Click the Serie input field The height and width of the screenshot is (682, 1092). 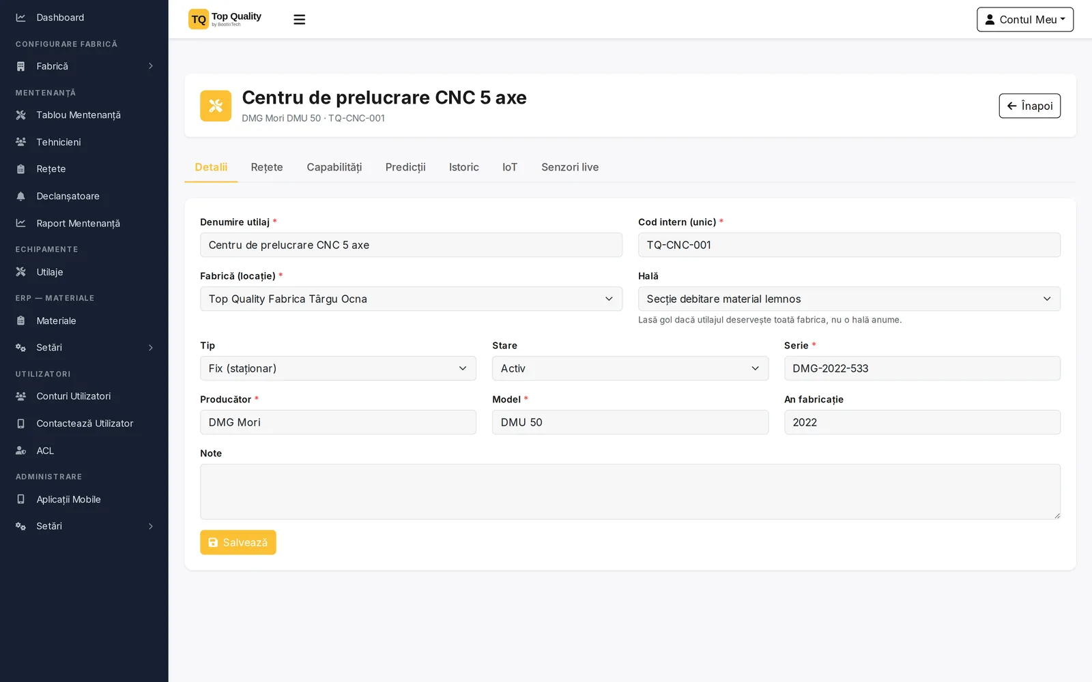922,368
